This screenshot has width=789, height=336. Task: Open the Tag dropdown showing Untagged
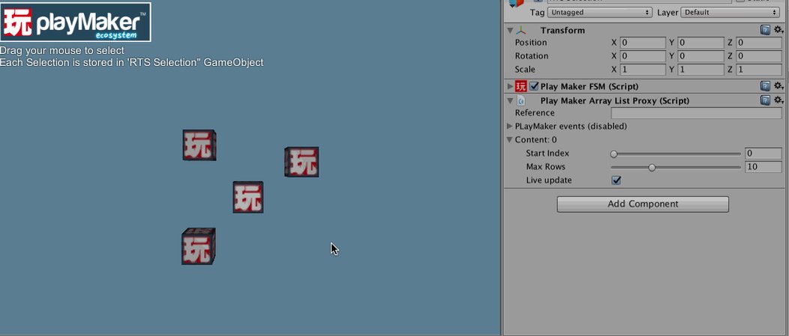[600, 13]
